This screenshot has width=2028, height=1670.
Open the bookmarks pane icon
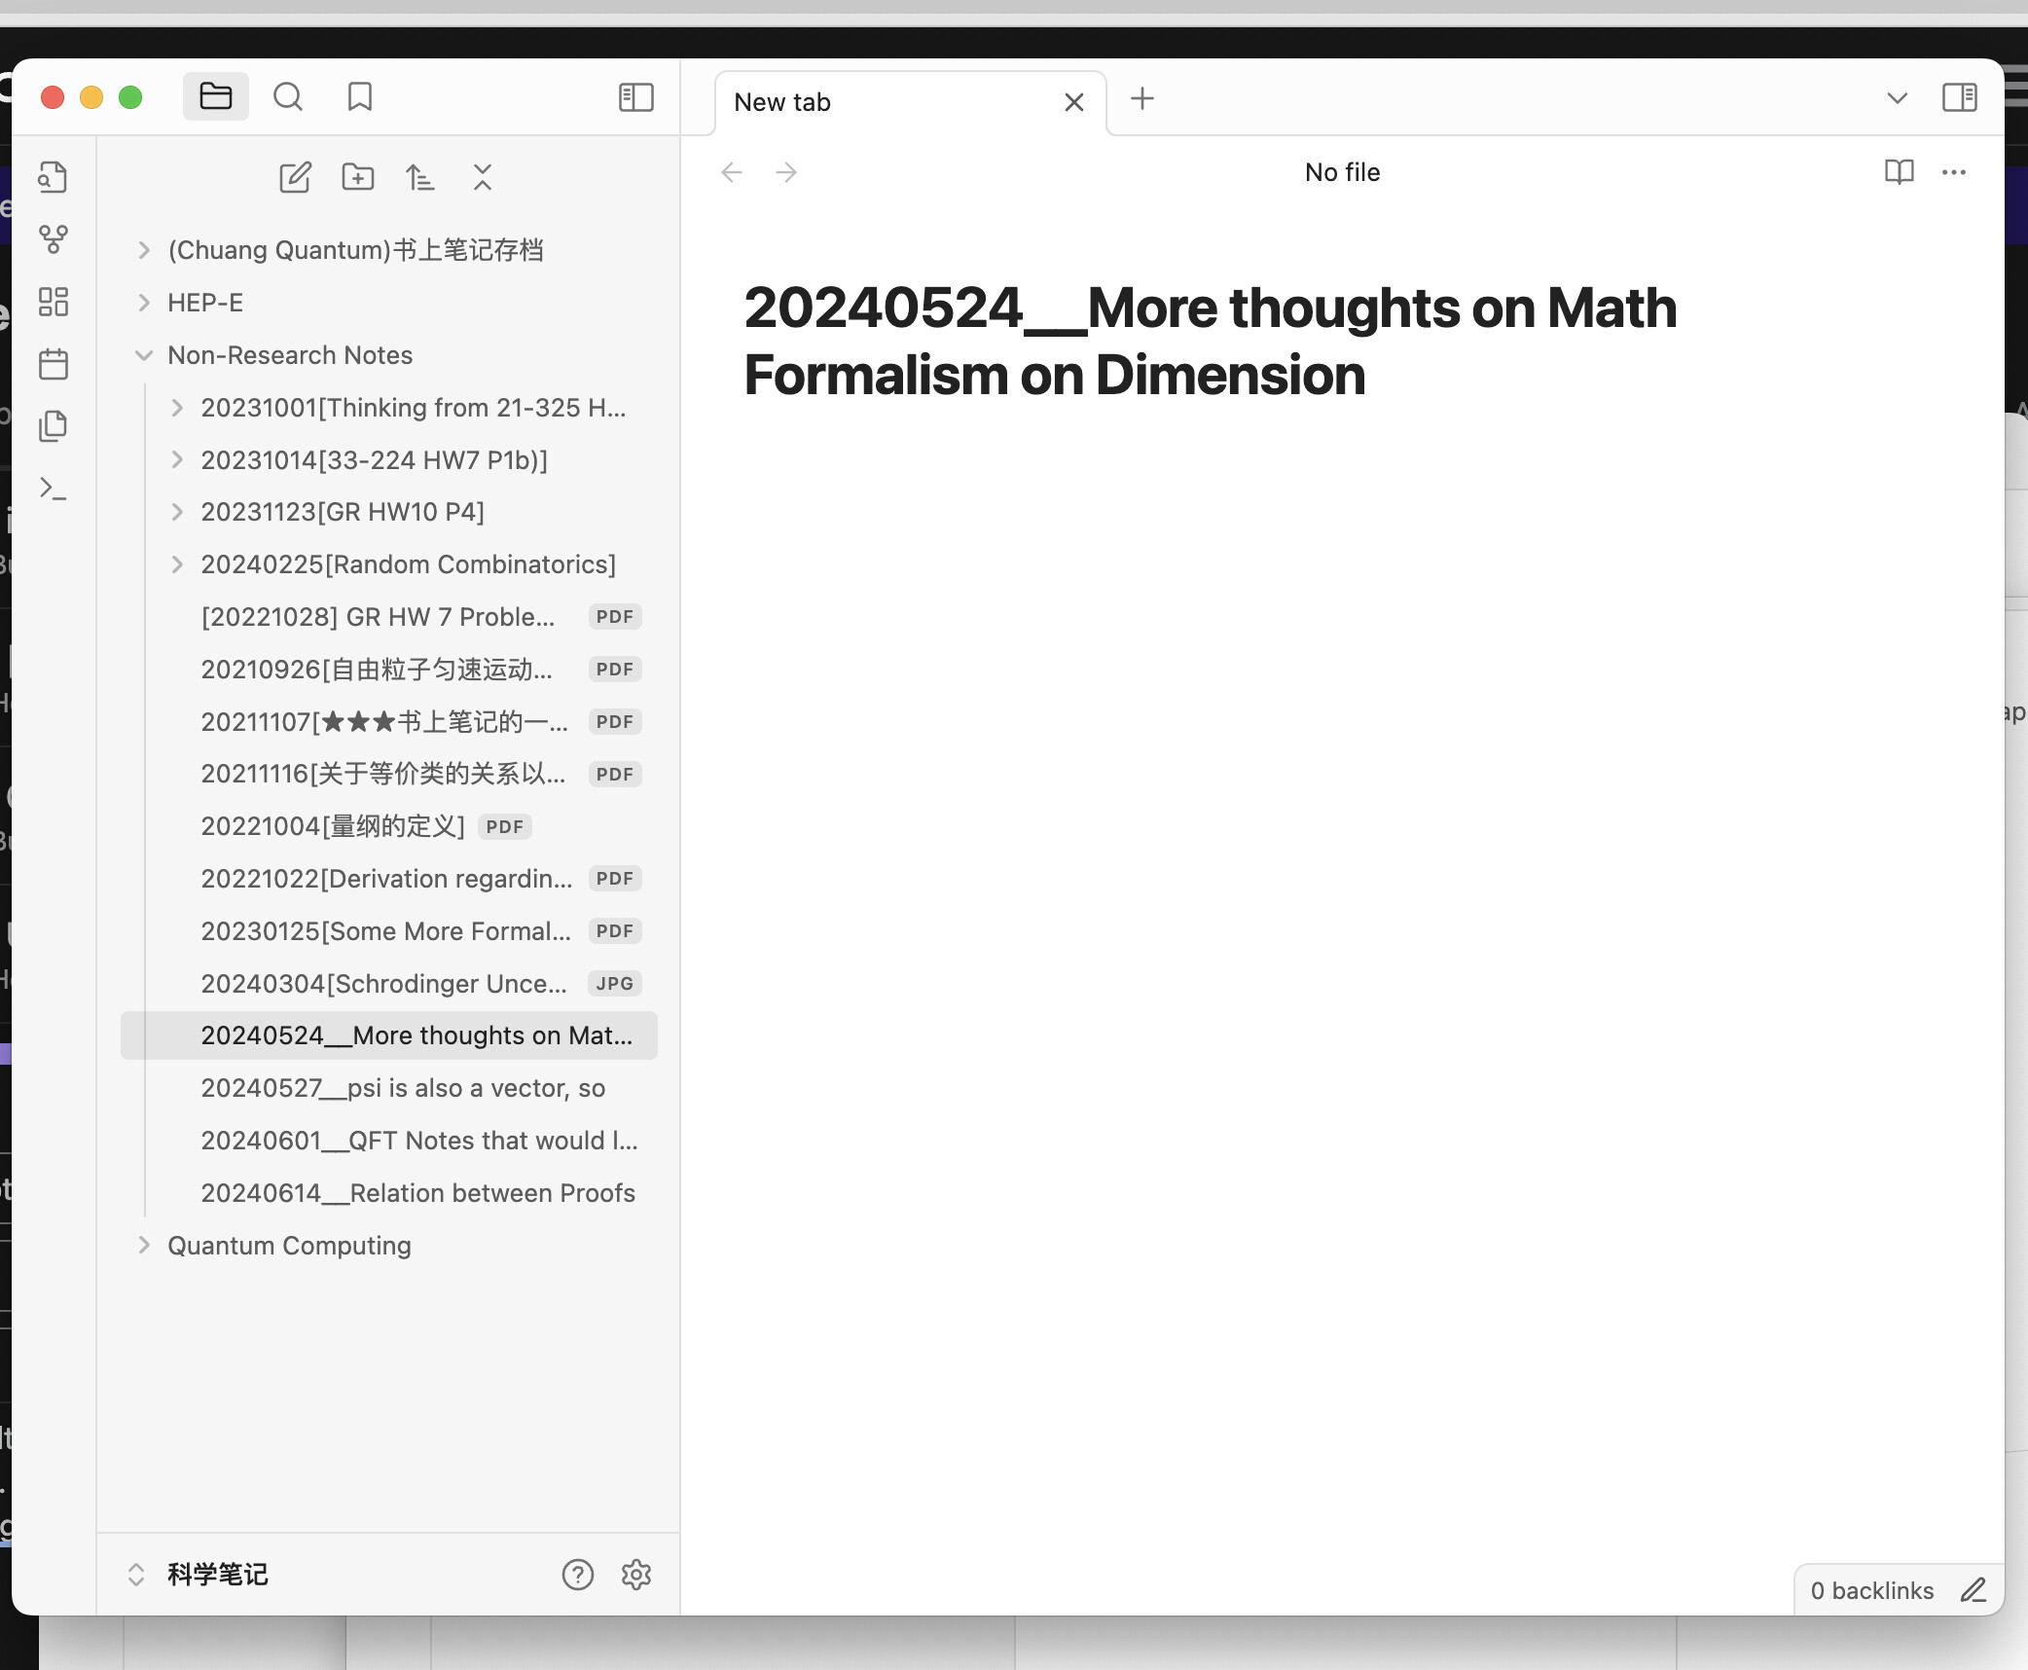(360, 97)
